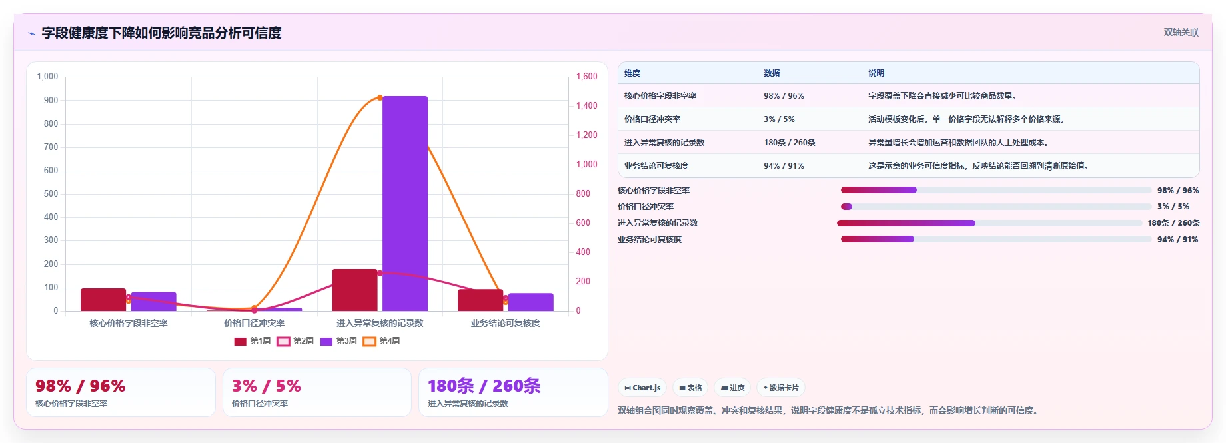Open the 180条 / 260条 summary card

coord(513,392)
